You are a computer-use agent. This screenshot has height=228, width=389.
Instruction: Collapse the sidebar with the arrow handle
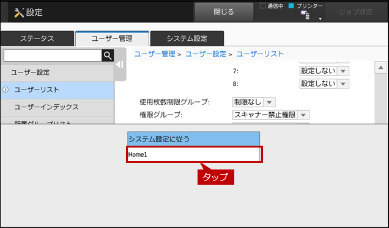pos(120,65)
